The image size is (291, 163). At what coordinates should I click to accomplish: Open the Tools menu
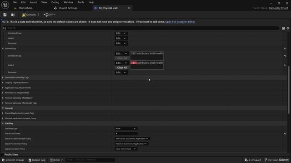81,2
